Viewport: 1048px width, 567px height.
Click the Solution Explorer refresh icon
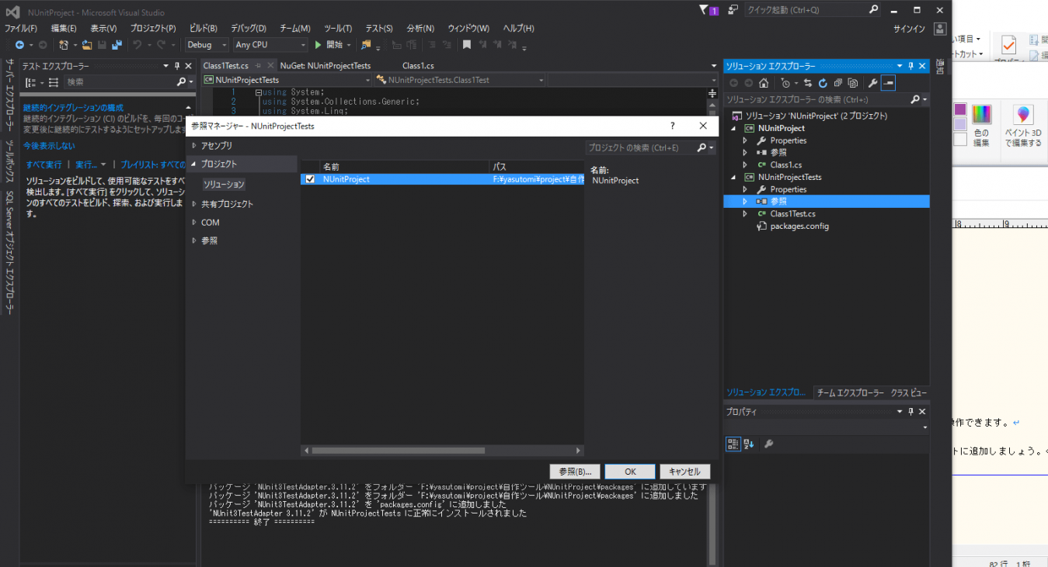click(x=823, y=83)
